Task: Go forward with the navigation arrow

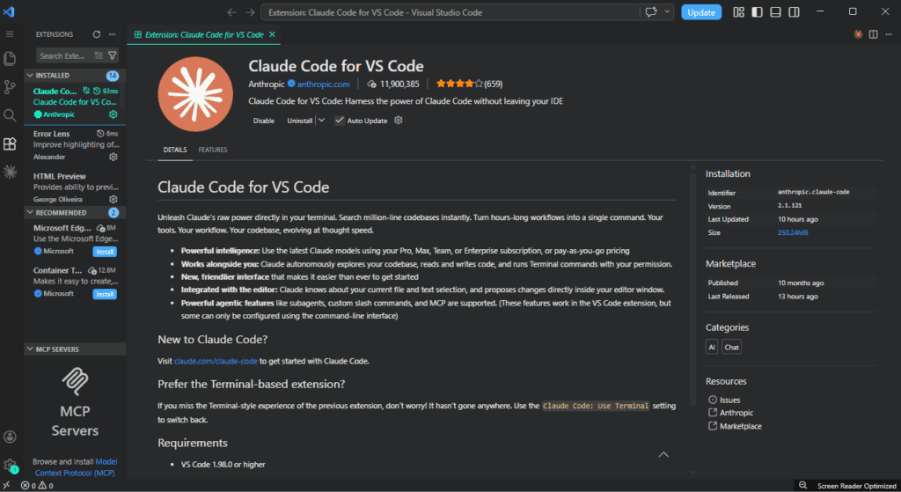Action: [x=251, y=12]
